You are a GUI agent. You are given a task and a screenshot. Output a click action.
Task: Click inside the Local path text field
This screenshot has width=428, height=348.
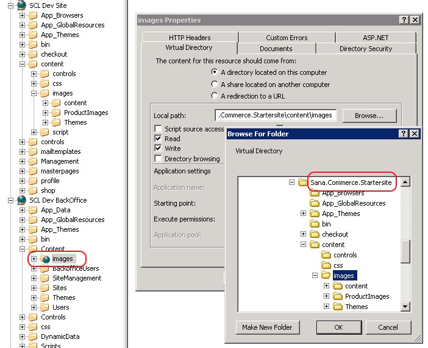coord(276,115)
